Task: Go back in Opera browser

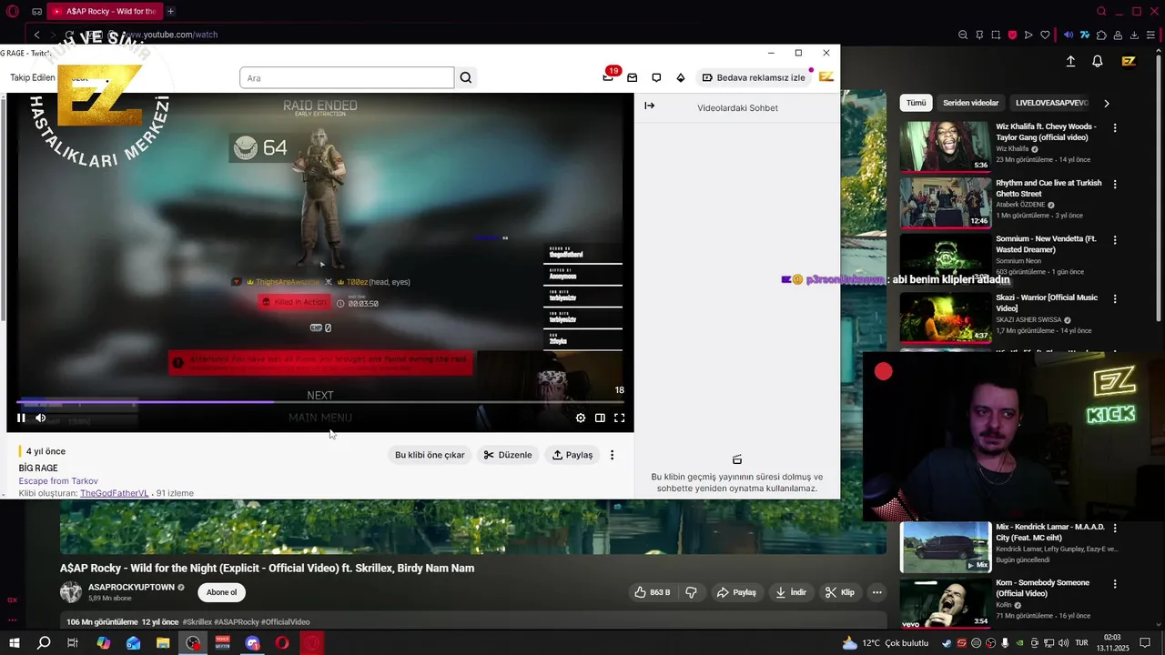Action: [x=36, y=35]
